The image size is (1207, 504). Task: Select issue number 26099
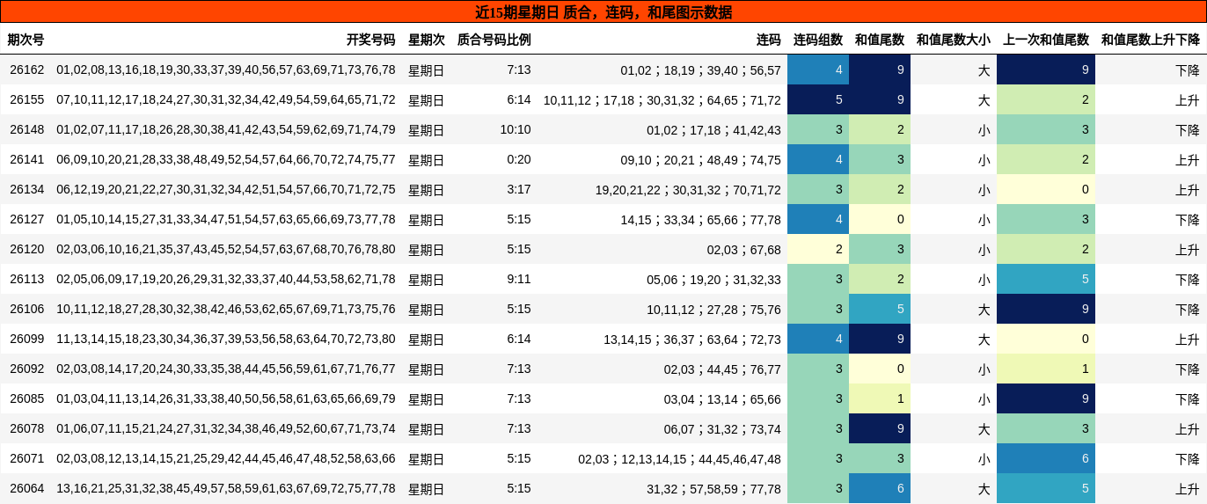tap(26, 339)
